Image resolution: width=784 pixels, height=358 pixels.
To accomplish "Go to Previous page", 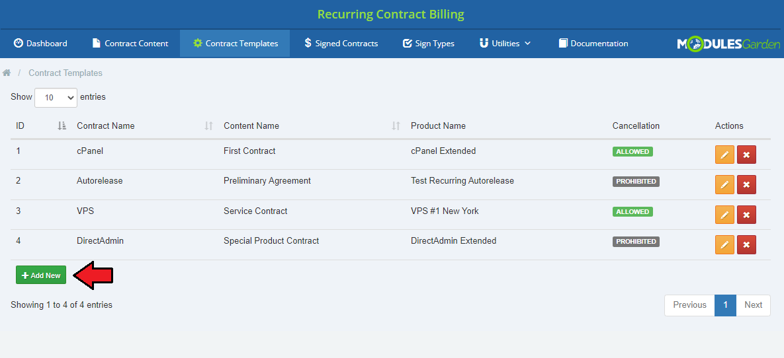I will 689,305.
